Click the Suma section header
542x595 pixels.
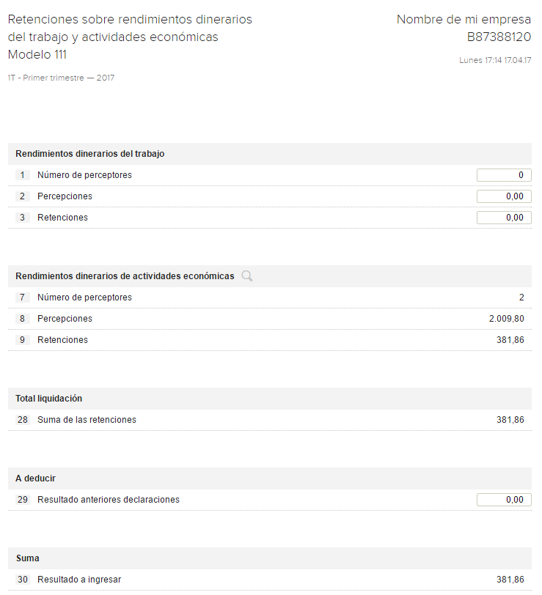[x=28, y=558]
